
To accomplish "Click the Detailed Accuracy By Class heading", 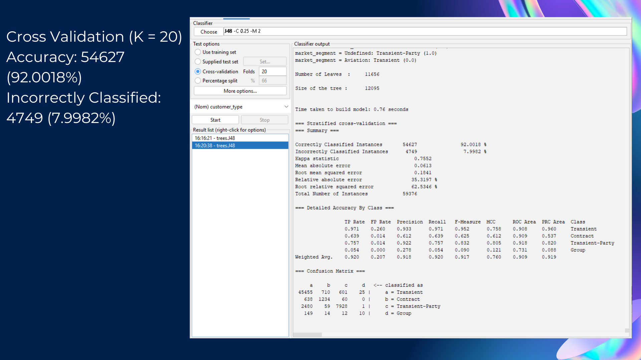I will [x=344, y=208].
